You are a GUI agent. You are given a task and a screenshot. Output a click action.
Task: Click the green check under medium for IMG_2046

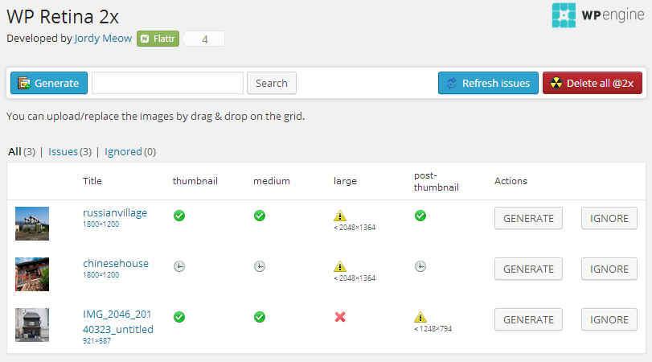pos(260,317)
